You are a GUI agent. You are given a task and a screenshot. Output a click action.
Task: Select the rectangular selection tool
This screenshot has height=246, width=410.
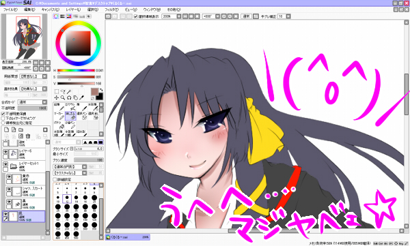[57, 91]
